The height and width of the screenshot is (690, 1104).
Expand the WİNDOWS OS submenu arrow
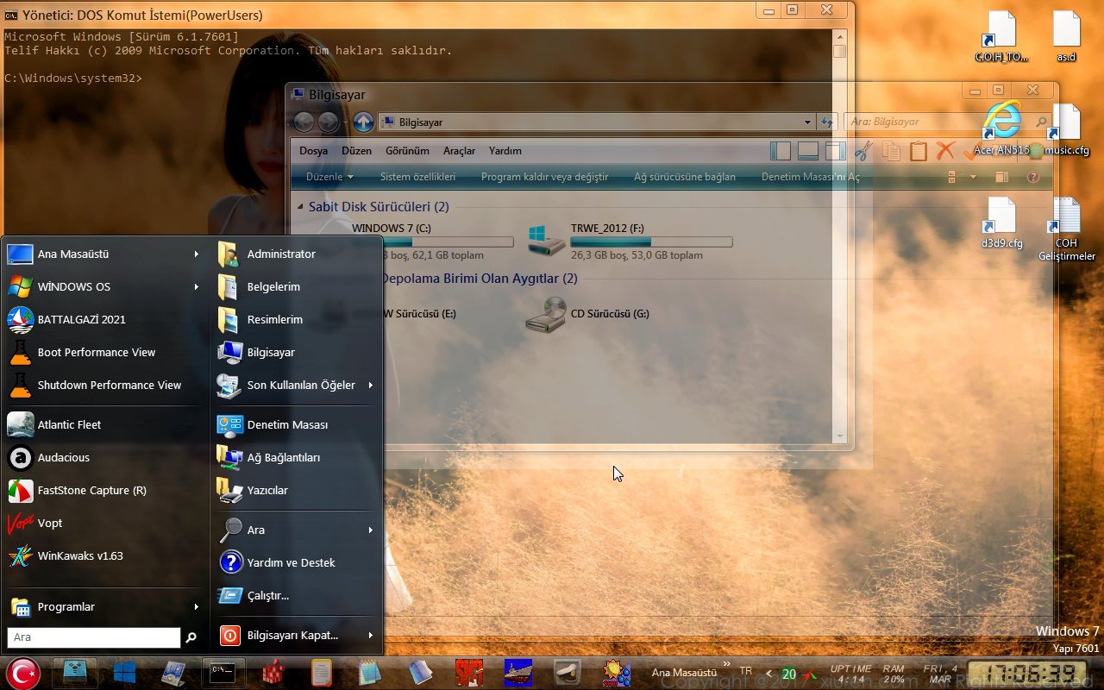tap(197, 286)
